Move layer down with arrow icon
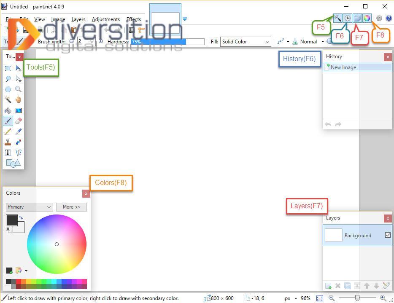Image resolution: width=394 pixels, height=303 pixels. (376, 286)
